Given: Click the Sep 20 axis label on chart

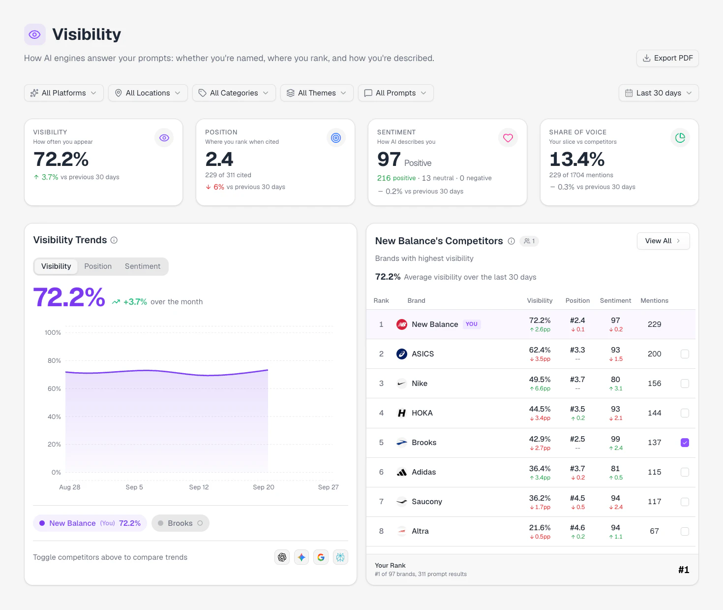Looking at the screenshot, I should [x=264, y=487].
